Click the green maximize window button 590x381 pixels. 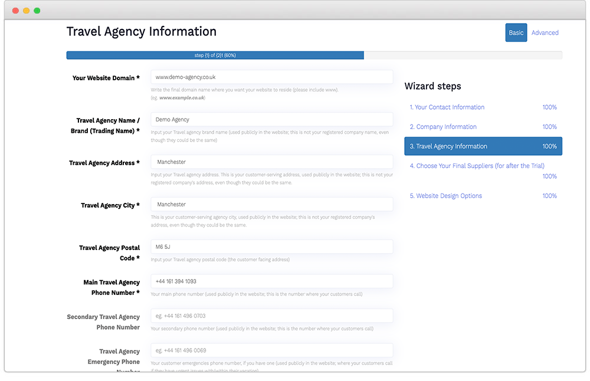37,11
